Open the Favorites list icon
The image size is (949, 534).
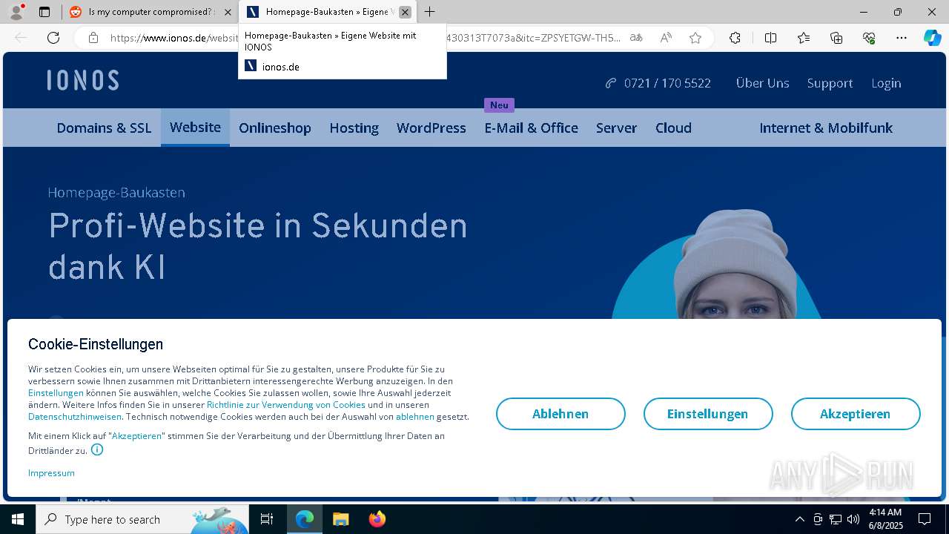804,38
